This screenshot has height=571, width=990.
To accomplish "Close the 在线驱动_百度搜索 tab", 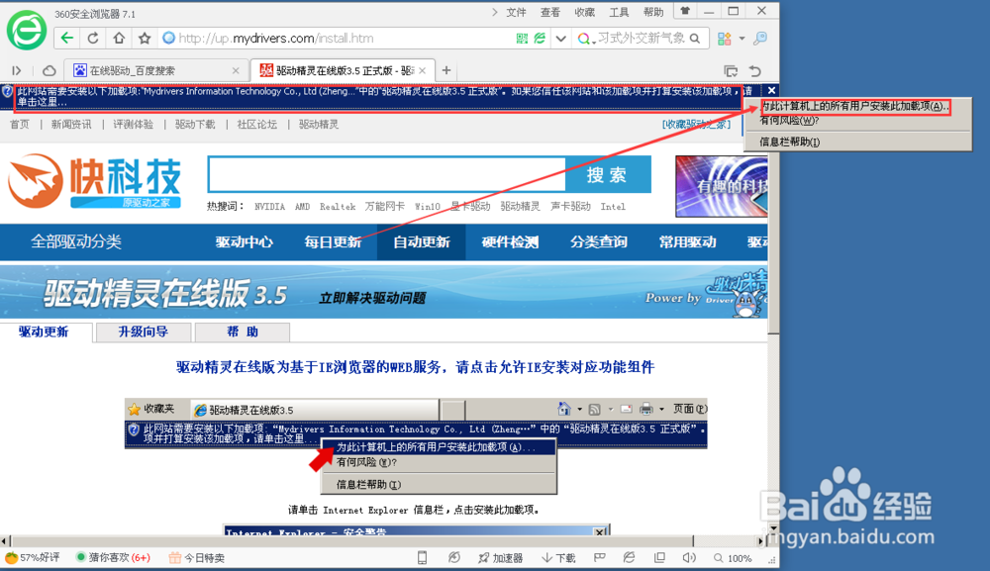I will click(x=236, y=70).
